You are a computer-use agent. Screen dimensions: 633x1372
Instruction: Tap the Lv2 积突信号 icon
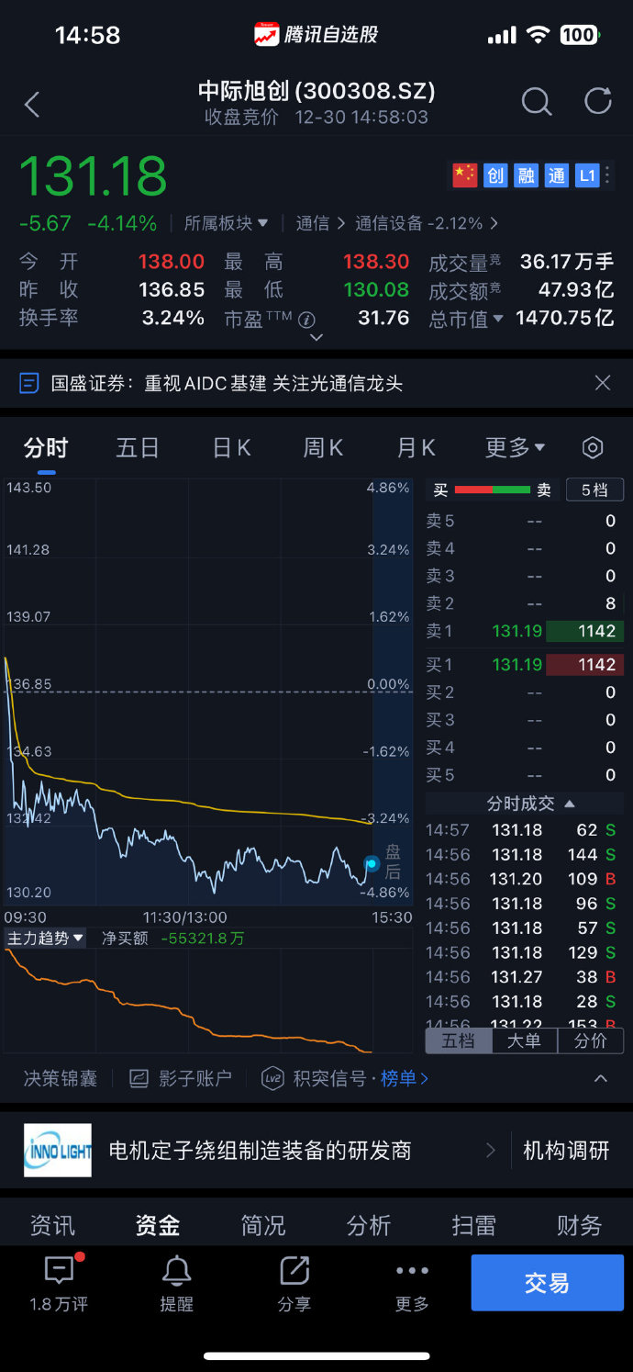click(272, 1078)
